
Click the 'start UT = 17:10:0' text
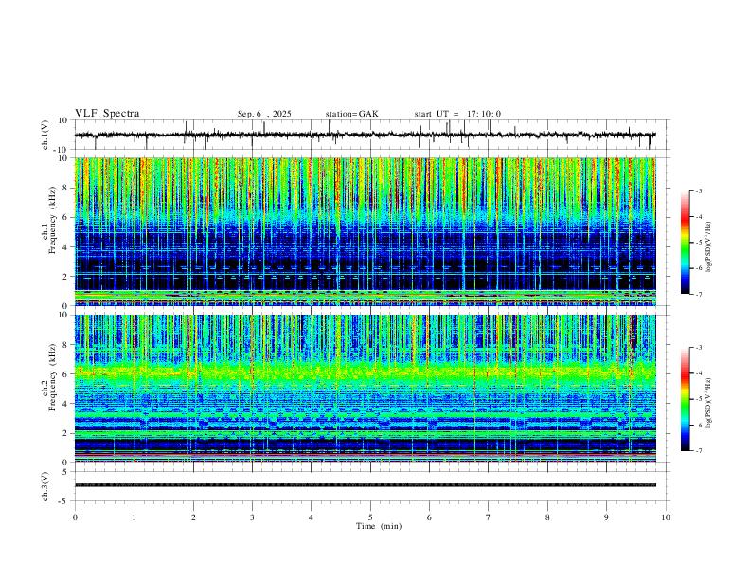pyautogui.click(x=457, y=114)
